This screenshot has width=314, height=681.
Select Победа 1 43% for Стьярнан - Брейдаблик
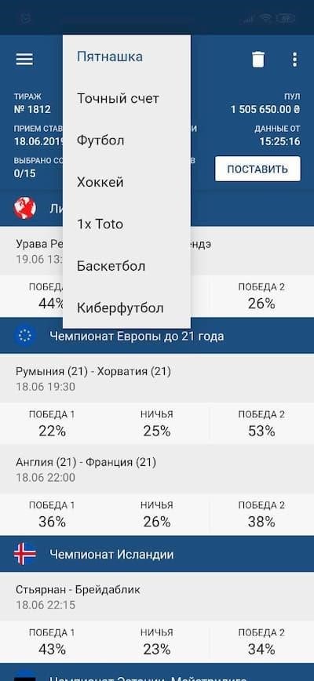[52, 642]
